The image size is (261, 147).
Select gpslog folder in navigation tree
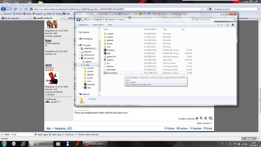pyautogui.click(x=88, y=62)
